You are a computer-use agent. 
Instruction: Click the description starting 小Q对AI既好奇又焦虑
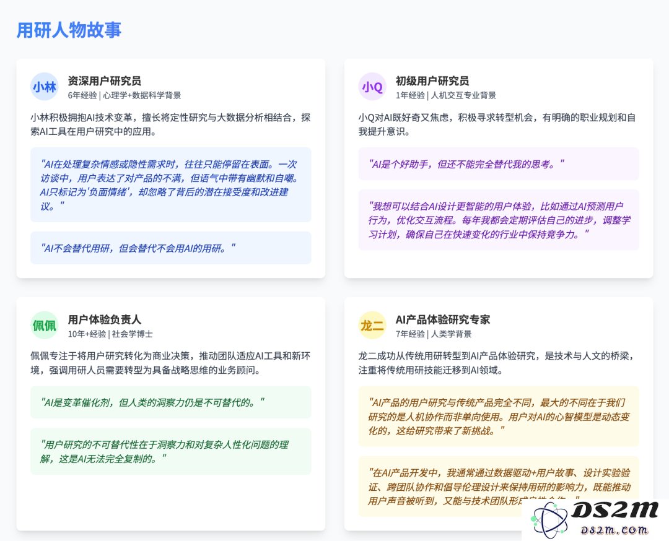pos(497,124)
